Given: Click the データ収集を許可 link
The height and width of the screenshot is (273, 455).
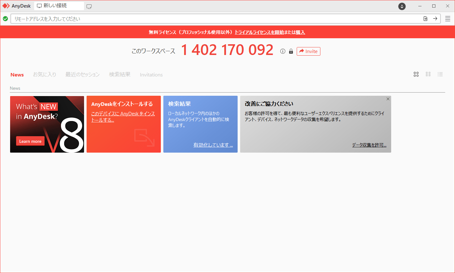Looking at the screenshot, I should click(x=369, y=145).
